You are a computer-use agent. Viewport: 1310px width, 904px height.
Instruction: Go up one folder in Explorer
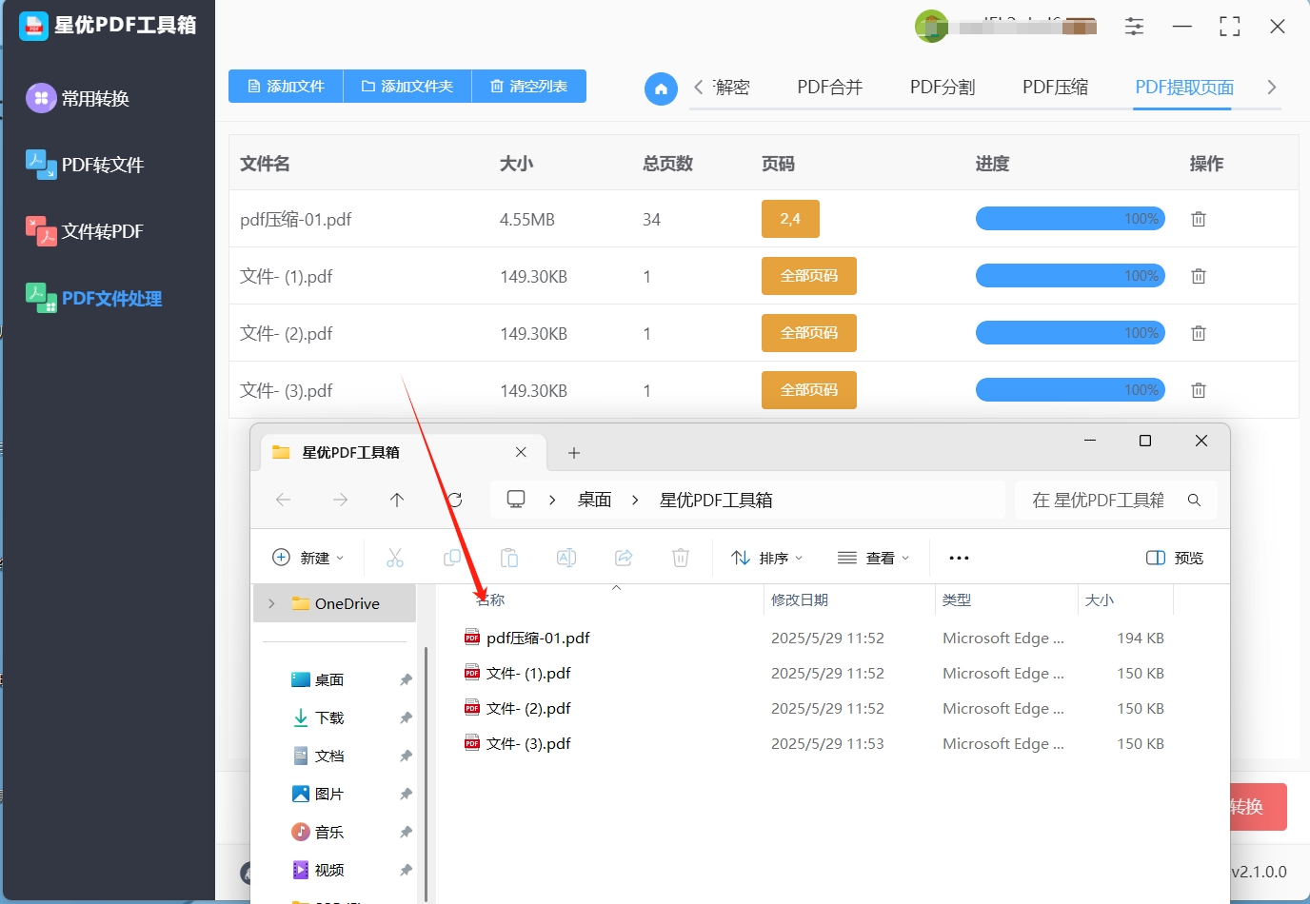pyautogui.click(x=397, y=500)
